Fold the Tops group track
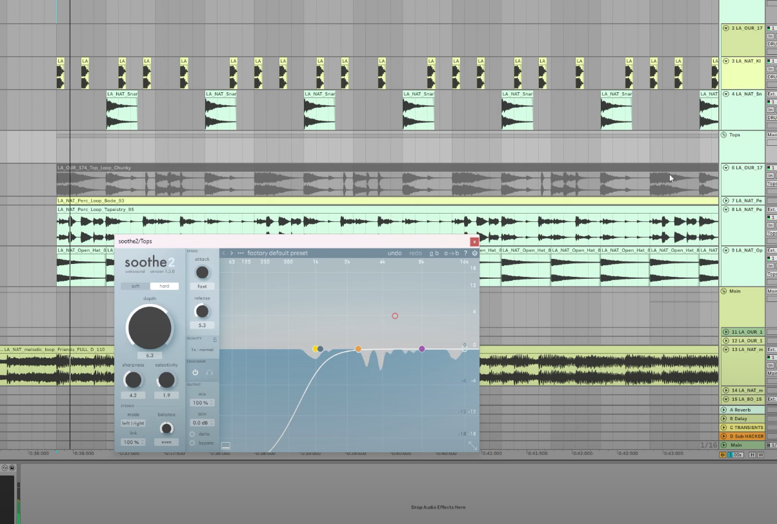The height and width of the screenshot is (524, 777). (724, 135)
